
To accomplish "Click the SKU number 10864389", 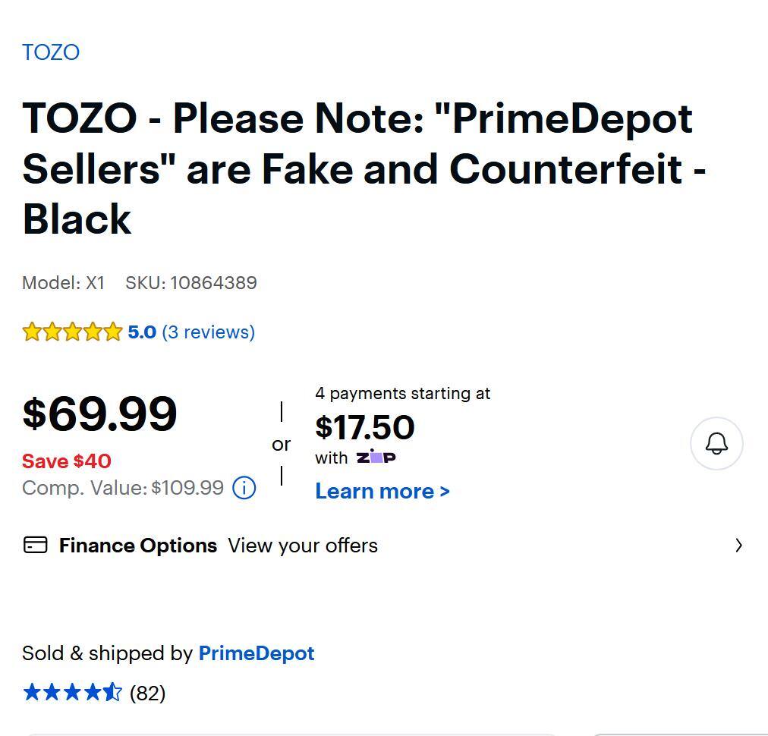I will pyautogui.click(x=213, y=283).
